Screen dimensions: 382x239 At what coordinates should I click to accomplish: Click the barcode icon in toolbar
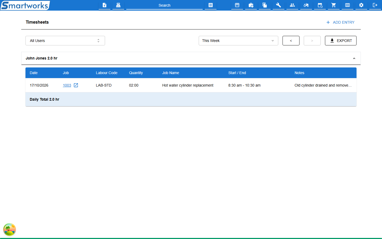(x=348, y=5)
